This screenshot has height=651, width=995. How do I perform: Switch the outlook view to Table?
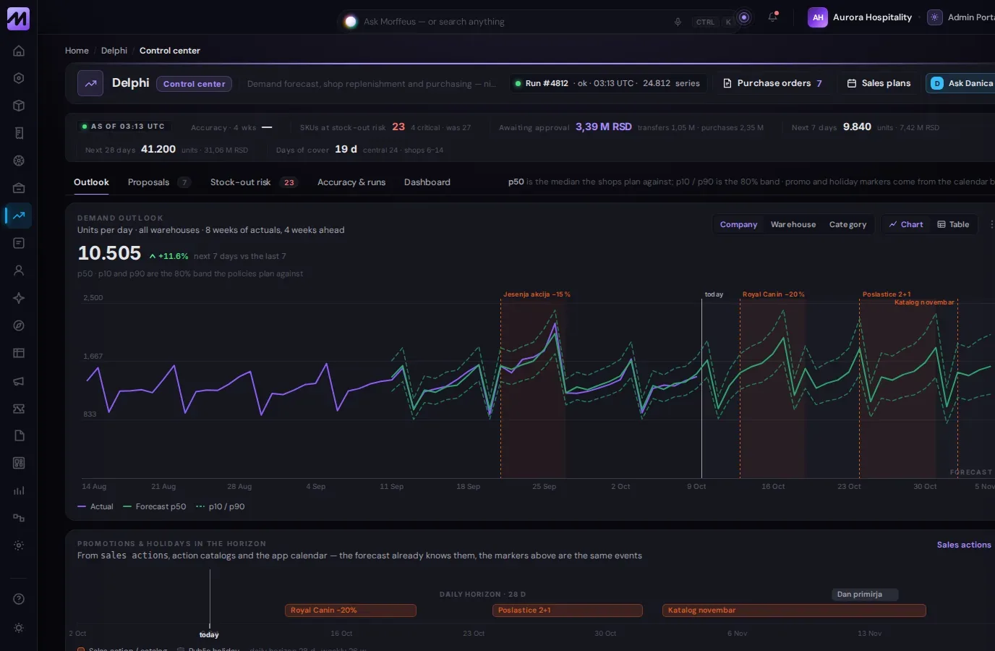coord(953,224)
